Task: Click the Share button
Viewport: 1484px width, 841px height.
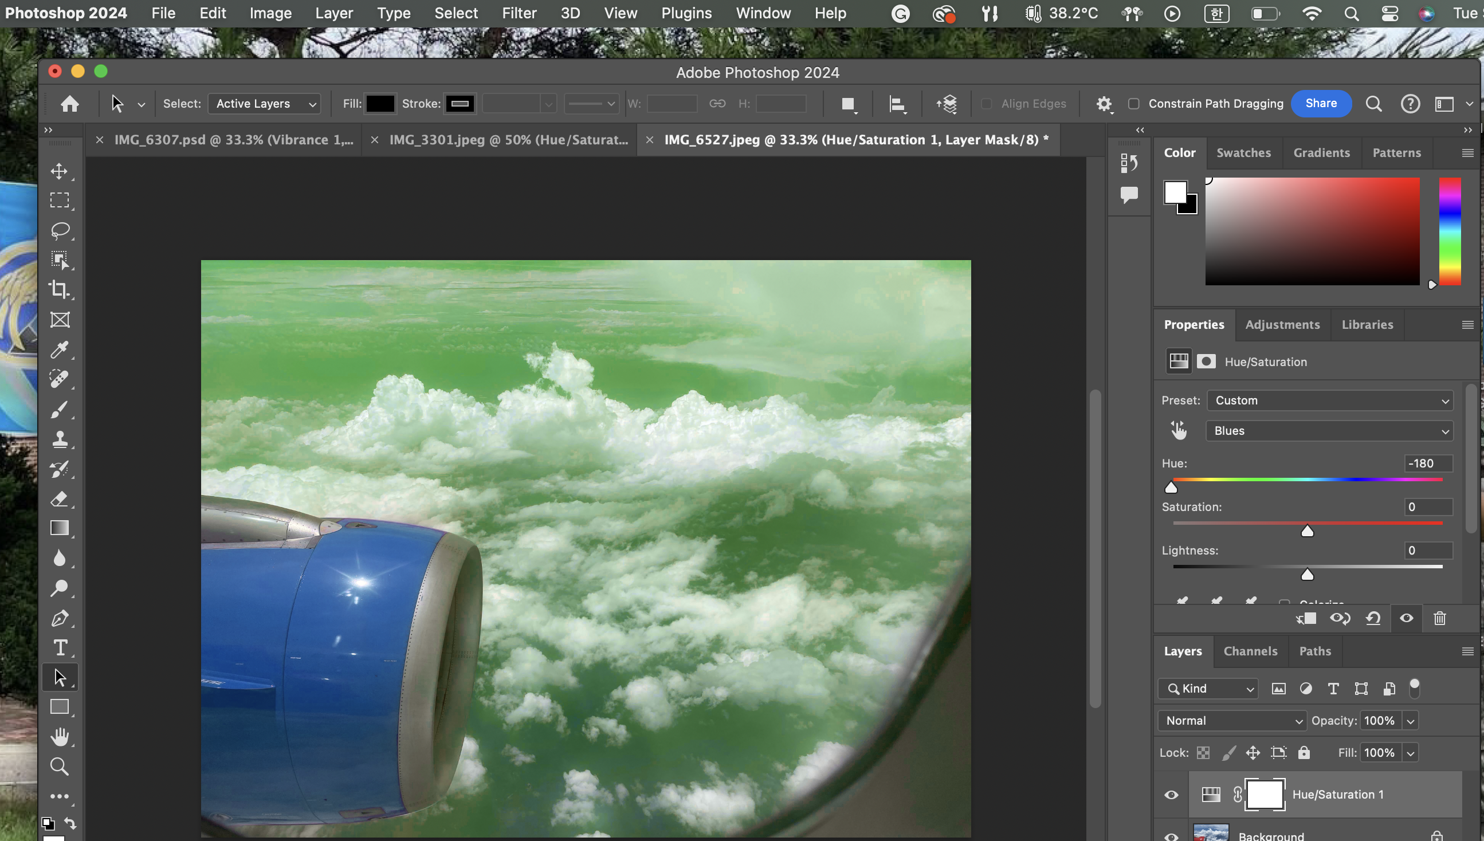Action: pos(1321,103)
